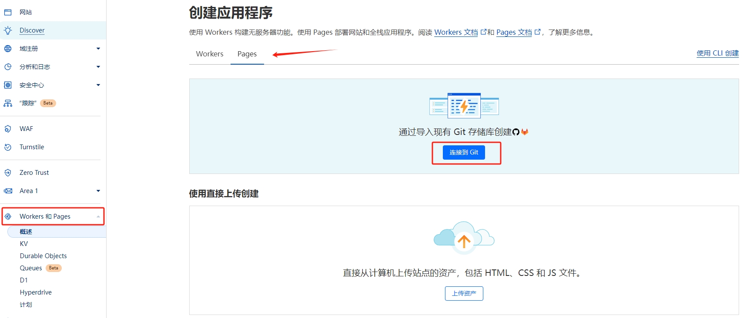Open the Workers 文档 link
The height and width of the screenshot is (318, 743).
point(456,32)
